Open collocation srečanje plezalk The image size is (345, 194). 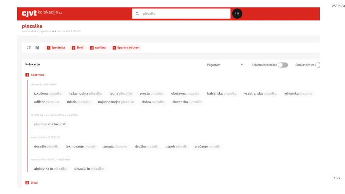[x=207, y=147]
